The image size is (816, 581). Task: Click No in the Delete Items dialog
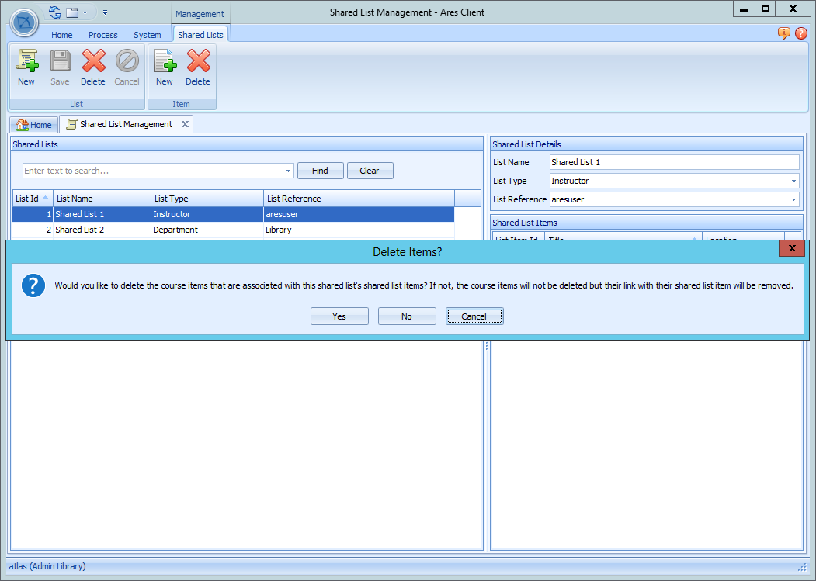click(407, 316)
